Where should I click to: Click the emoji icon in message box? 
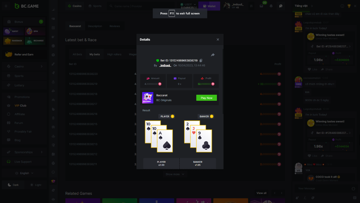pyautogui.click(x=353, y=189)
